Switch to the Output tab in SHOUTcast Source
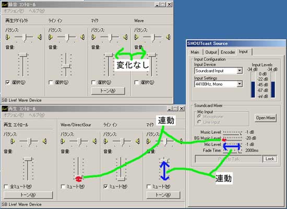The image size is (287, 209). [x=211, y=52]
